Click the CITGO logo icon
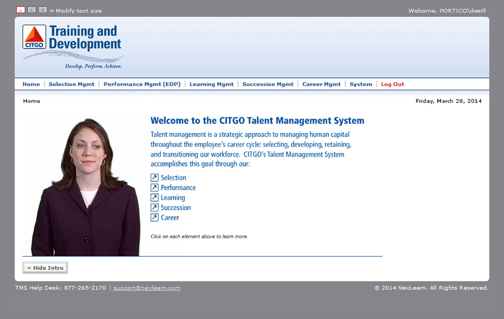The height and width of the screenshot is (319, 504). (x=34, y=37)
